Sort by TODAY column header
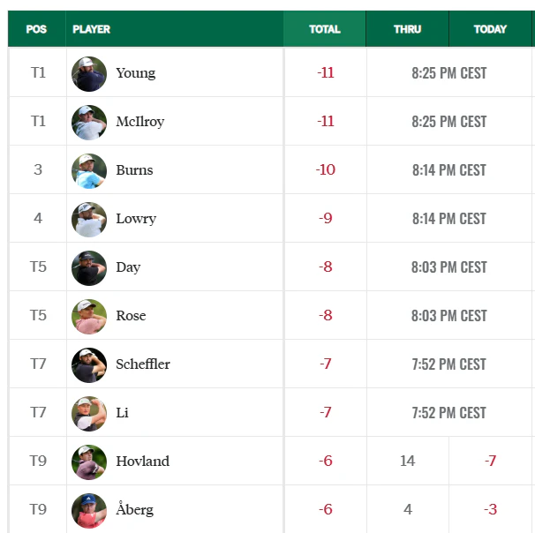The width and height of the screenshot is (535, 533). click(490, 29)
